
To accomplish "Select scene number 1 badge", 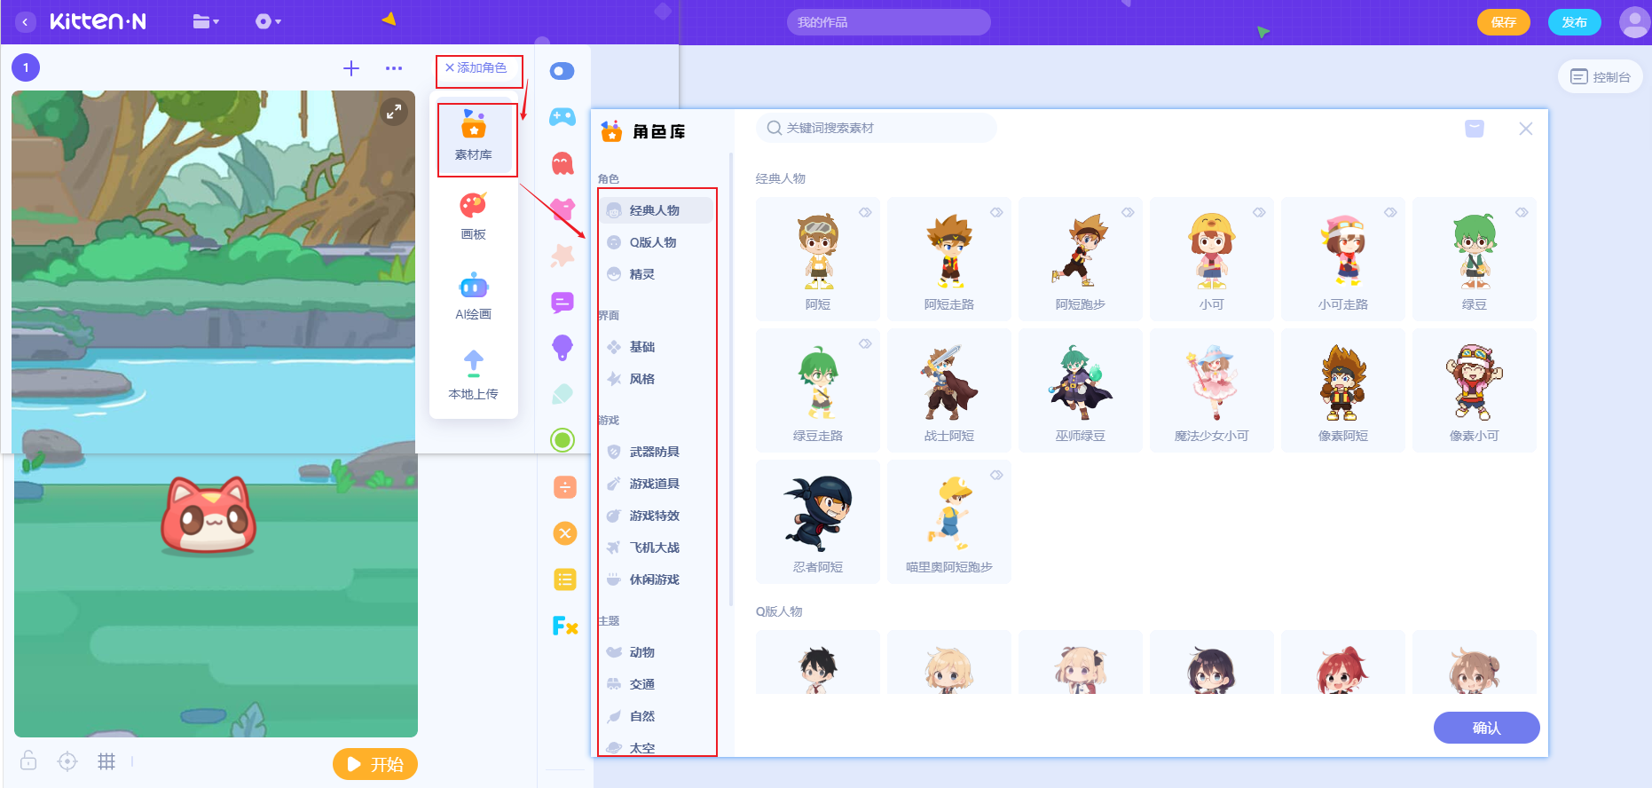I will [x=26, y=67].
